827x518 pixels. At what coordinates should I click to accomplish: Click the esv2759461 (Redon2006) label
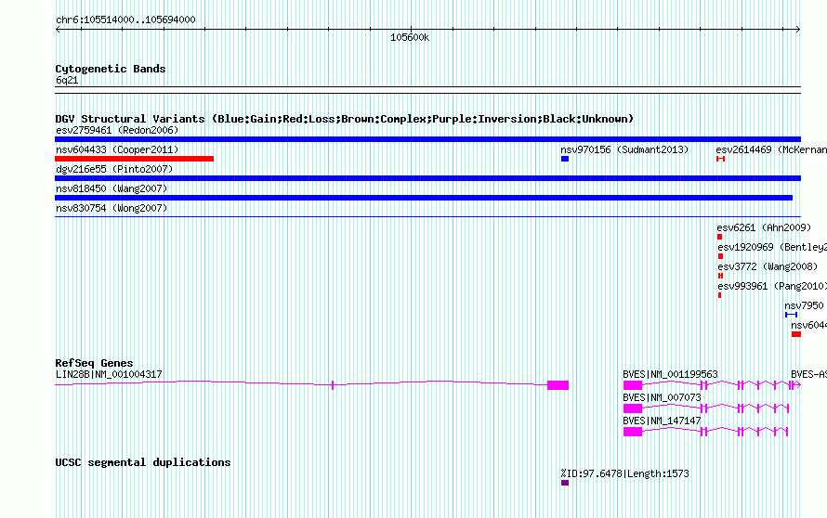(x=117, y=130)
